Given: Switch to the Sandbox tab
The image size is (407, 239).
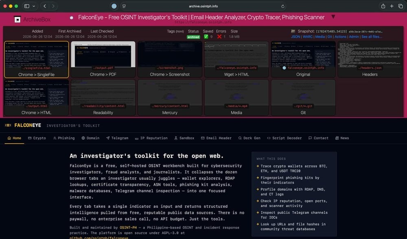Looking at the screenshot, I should (184, 138).
